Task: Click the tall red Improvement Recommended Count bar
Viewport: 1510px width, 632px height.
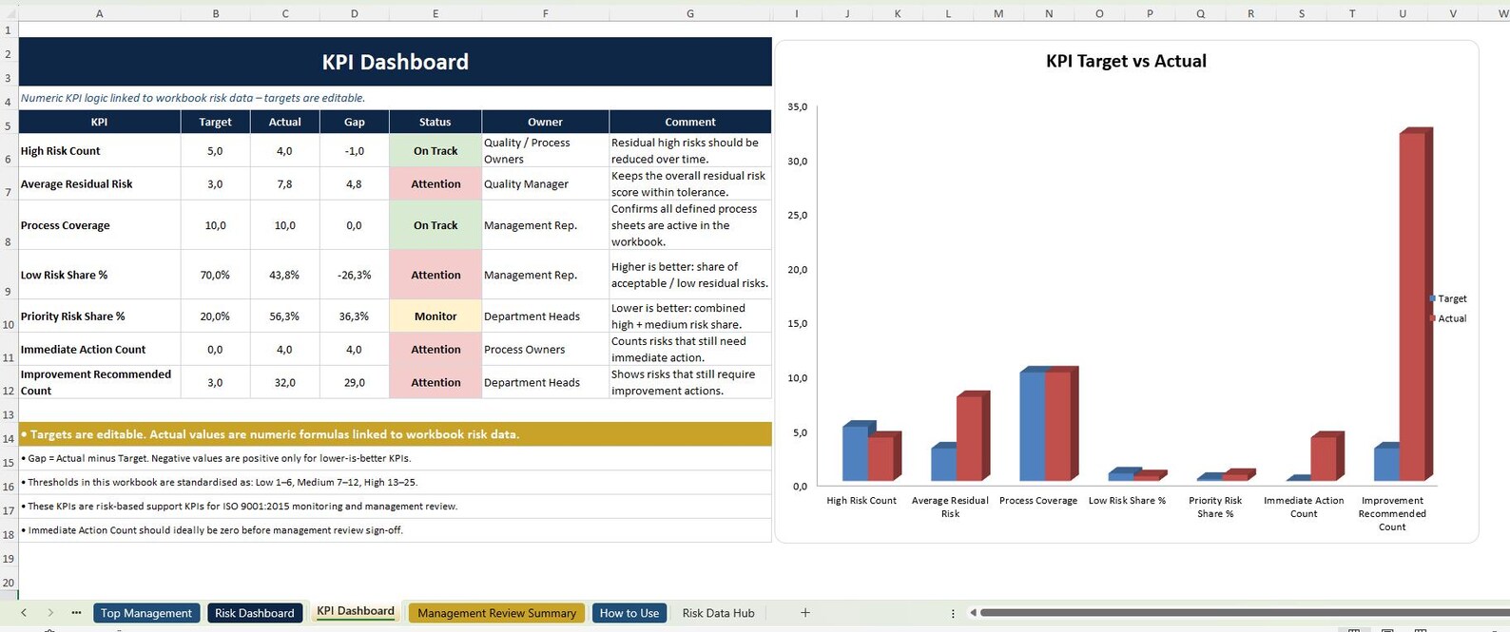Action: click(1413, 306)
